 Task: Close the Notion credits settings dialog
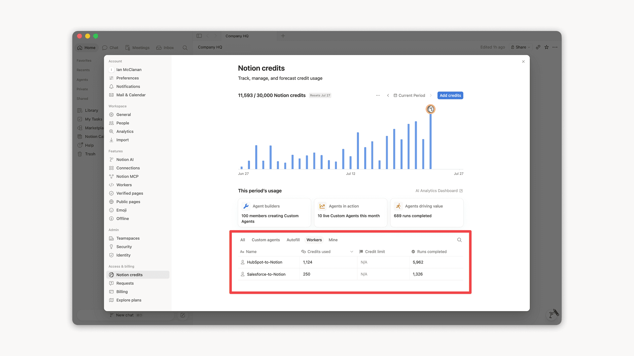coord(523,62)
